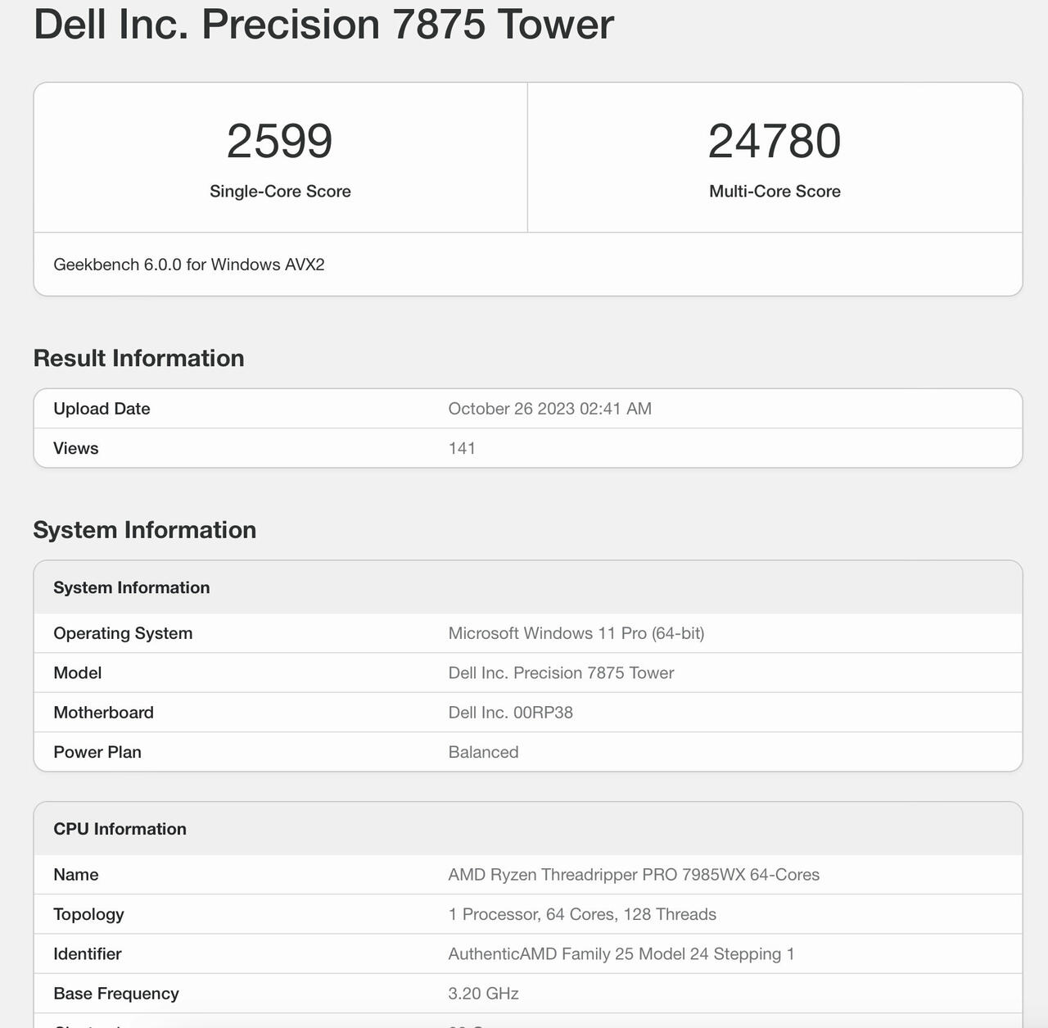Click the Upload Date row label
This screenshot has height=1028, width=1048.
pyautogui.click(x=102, y=409)
